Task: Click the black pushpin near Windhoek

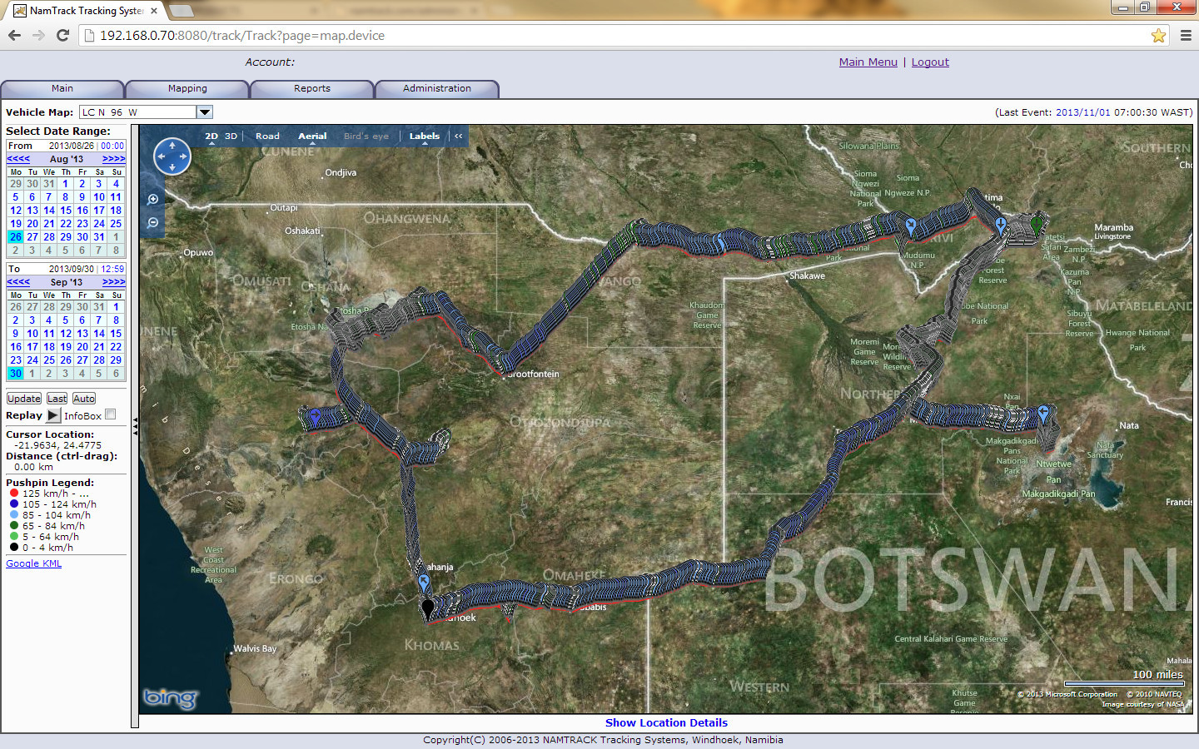Action: [x=428, y=608]
